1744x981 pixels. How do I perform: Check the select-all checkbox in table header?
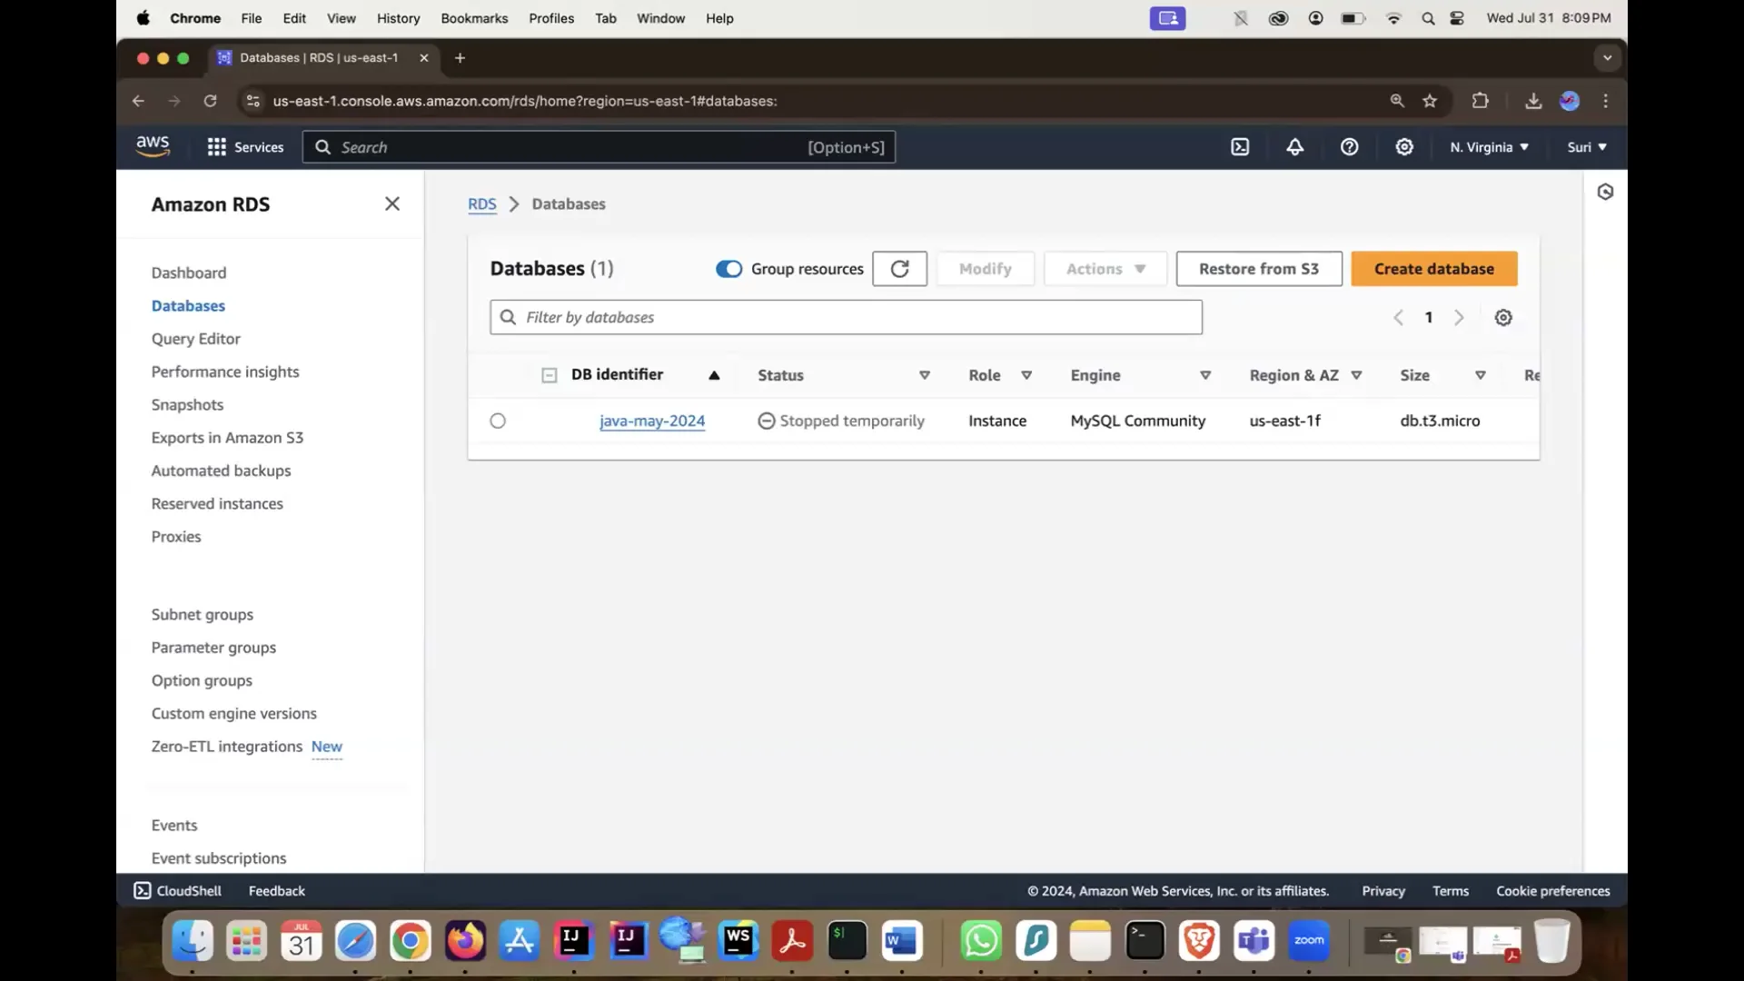point(549,374)
